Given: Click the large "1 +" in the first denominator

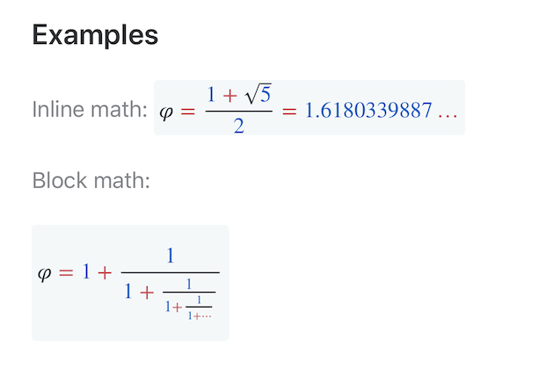Looking at the screenshot, I should [x=140, y=293].
